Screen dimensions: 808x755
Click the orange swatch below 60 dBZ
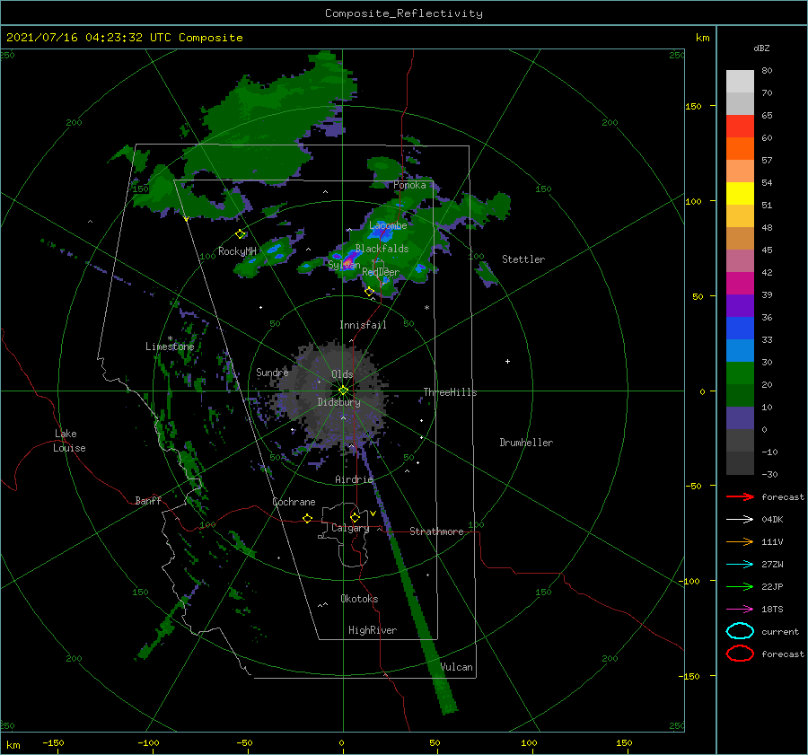point(740,148)
